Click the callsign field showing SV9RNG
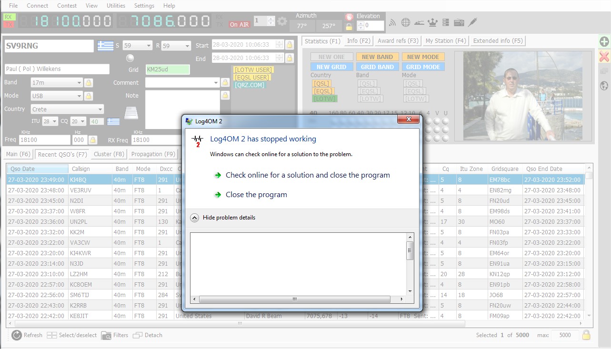 pyautogui.click(x=50, y=46)
